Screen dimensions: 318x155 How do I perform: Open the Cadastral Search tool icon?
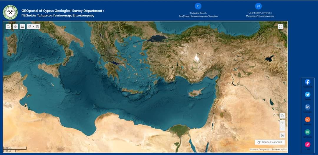coord(198,6)
